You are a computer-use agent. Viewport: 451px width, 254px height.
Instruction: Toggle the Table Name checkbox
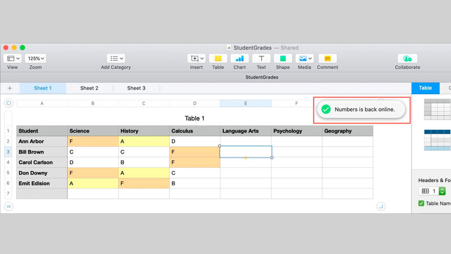coord(421,204)
